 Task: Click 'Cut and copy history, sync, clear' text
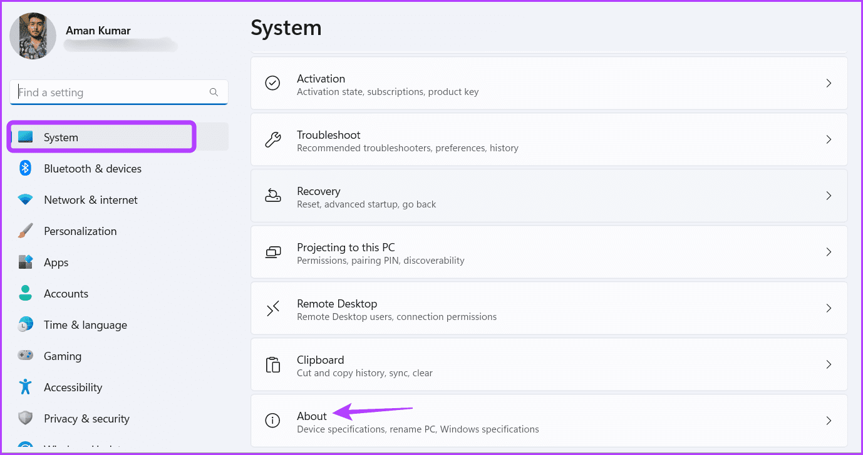coord(364,373)
